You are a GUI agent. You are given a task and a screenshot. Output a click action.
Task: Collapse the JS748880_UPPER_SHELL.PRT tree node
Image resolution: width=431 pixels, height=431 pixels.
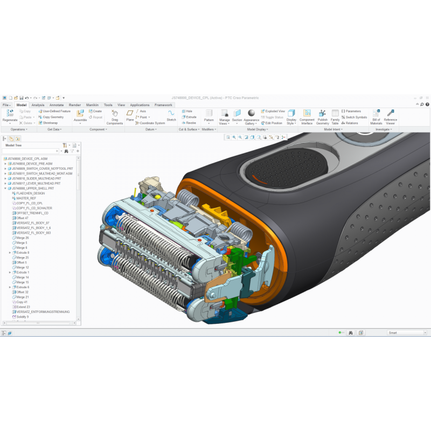[5, 189]
